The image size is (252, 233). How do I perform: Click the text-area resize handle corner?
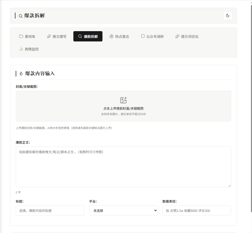pyautogui.click(x=230, y=186)
